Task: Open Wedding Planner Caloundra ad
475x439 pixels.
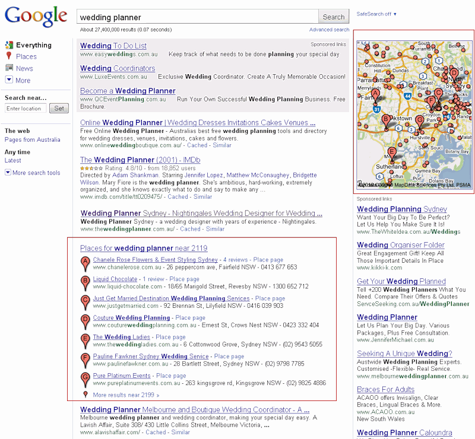Action: (x=404, y=432)
